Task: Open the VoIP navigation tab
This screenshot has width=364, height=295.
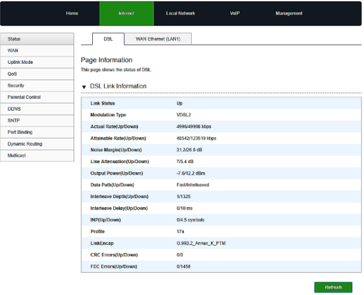Action: pyautogui.click(x=235, y=13)
